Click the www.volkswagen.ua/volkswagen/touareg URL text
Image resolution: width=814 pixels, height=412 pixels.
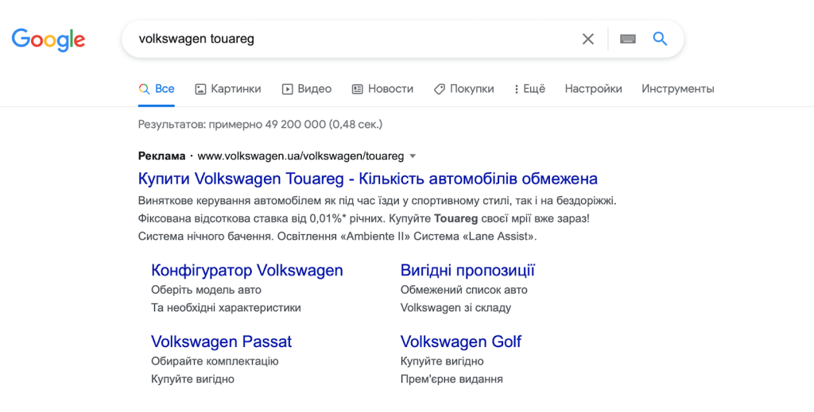click(x=300, y=156)
